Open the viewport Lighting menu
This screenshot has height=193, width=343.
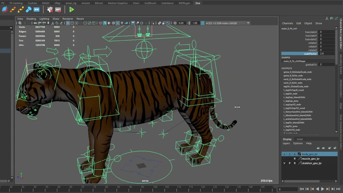pos(44,19)
